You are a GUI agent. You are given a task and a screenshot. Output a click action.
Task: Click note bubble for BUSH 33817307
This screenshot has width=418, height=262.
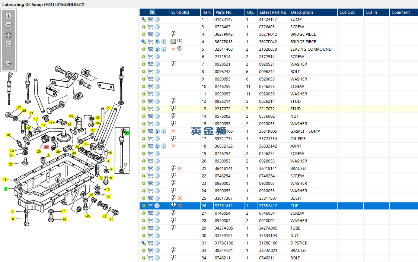click(x=173, y=198)
